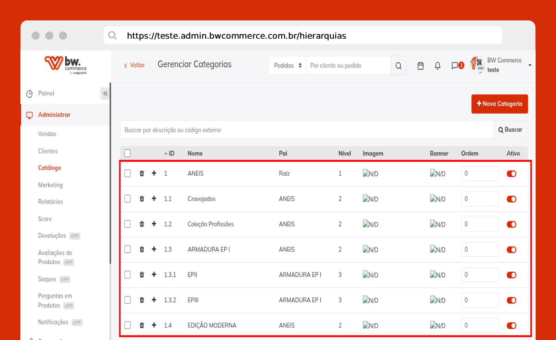Disable the Coleção Profissões active toggle
Viewport: 556px width, 340px height.
pyautogui.click(x=511, y=224)
